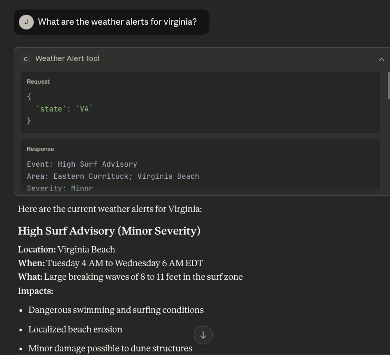Click the "When: Tuesday 4 AM" line
Viewport: 390px width, 355px height.
tap(110, 263)
